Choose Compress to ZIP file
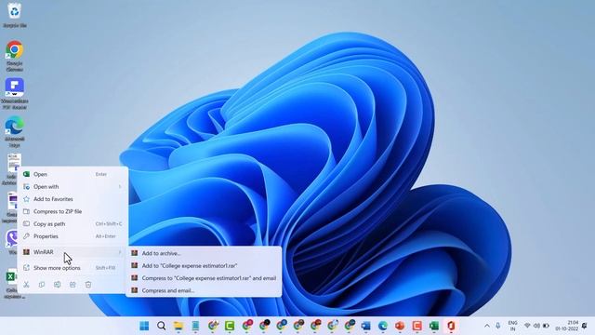 coord(73,211)
